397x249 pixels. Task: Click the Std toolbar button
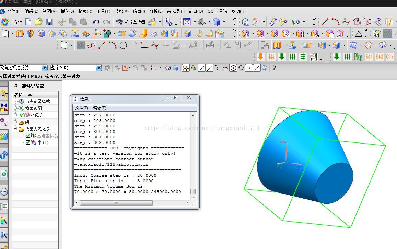[379, 57]
